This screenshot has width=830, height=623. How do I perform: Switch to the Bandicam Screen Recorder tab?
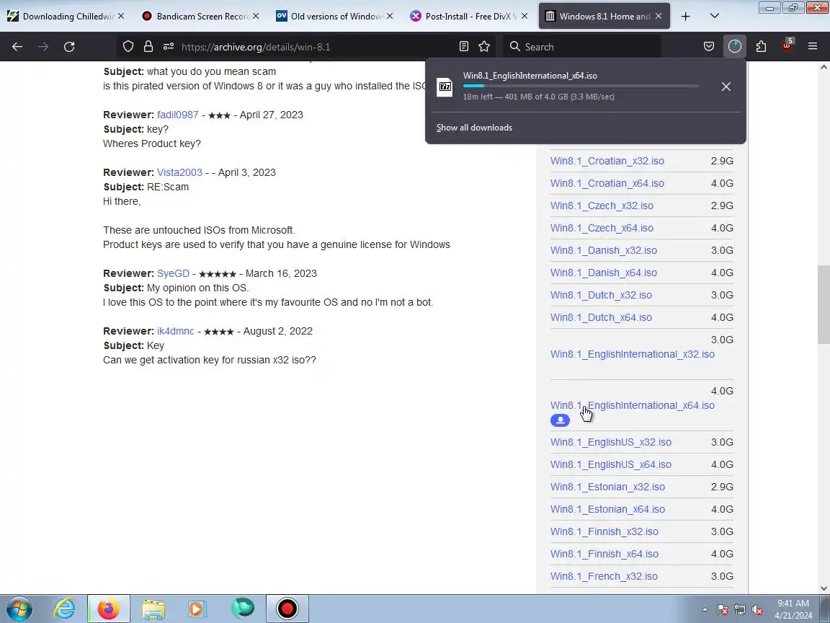[201, 17]
